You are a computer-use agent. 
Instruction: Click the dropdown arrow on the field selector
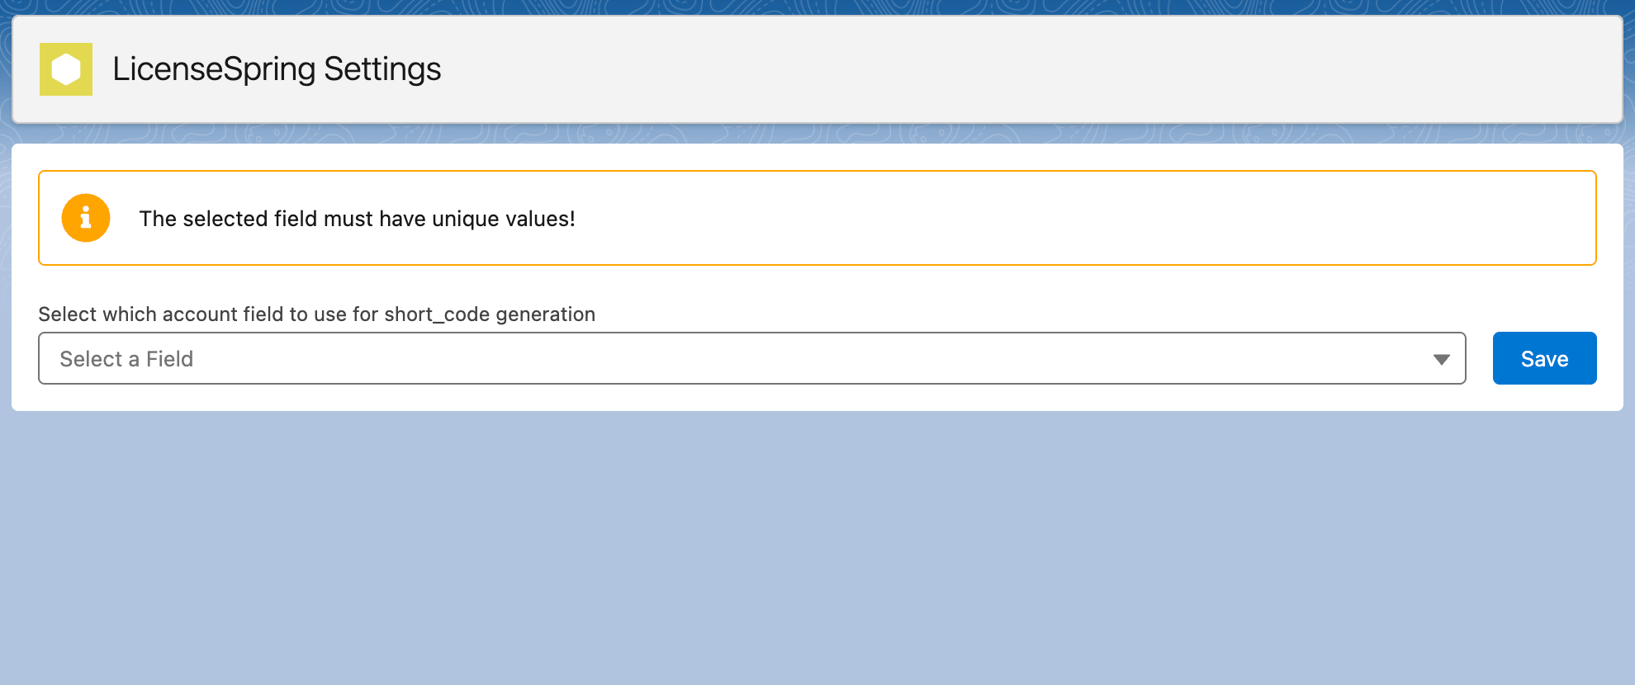1442,359
